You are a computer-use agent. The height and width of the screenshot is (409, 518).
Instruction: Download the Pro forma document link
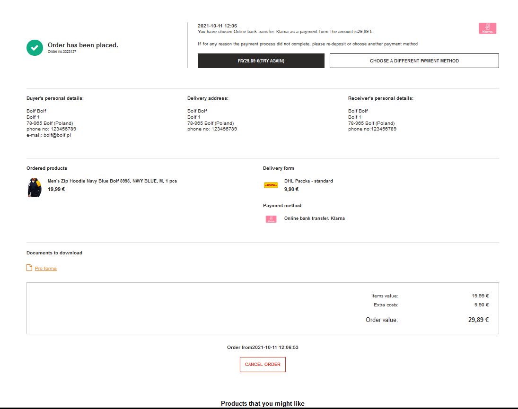(45, 269)
